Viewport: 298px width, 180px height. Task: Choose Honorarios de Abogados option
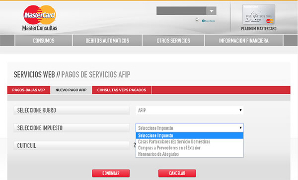coord(190,154)
